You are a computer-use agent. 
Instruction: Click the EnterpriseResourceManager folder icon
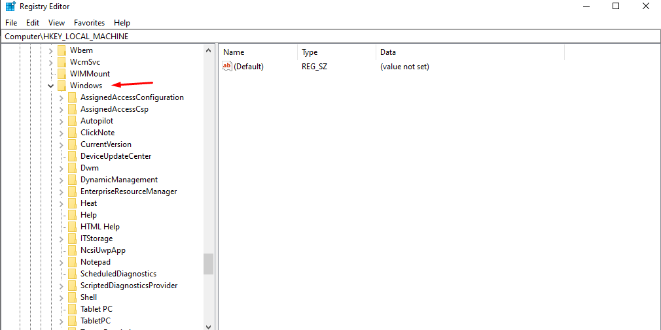(73, 192)
